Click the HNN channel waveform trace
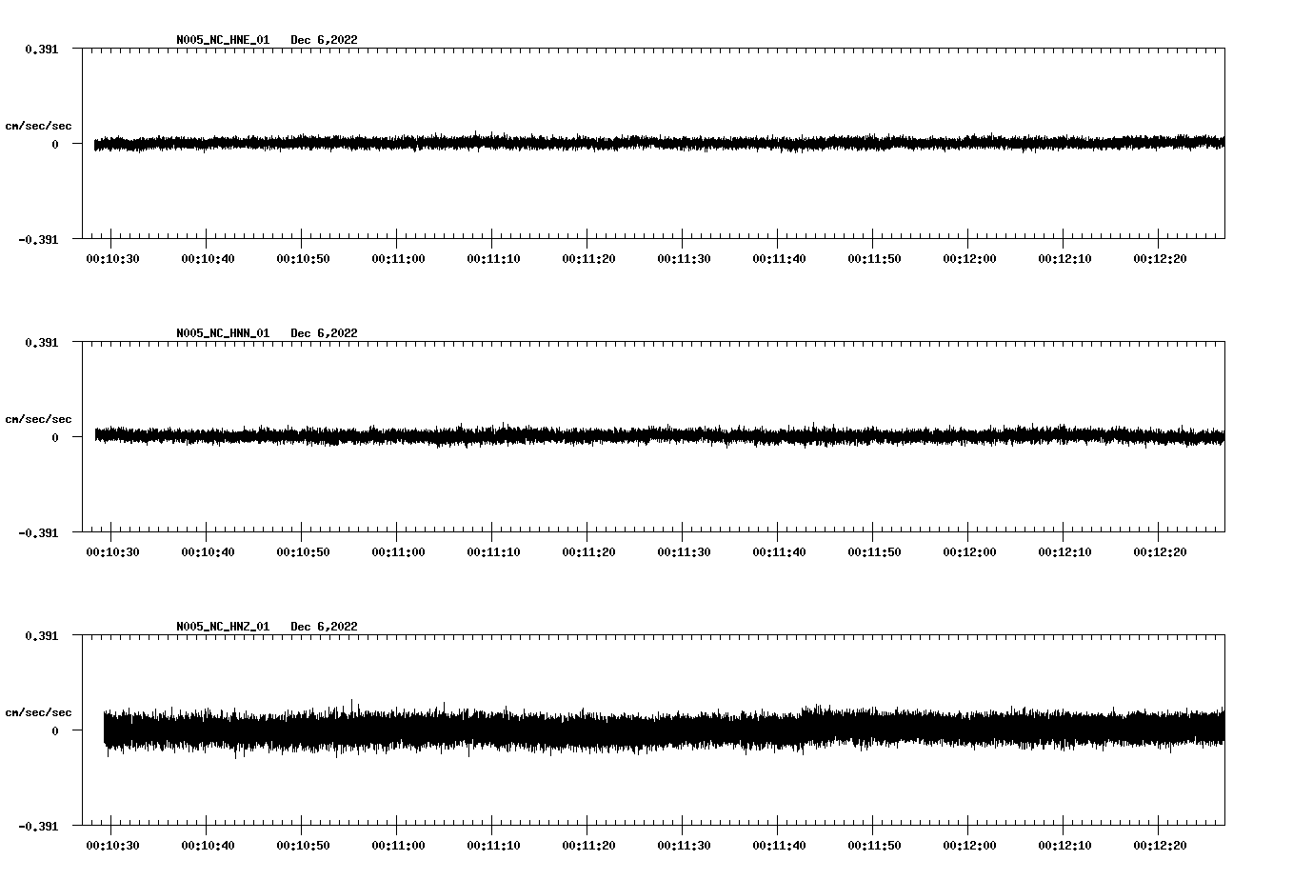This screenshot has height=880, width=1293. [659, 435]
